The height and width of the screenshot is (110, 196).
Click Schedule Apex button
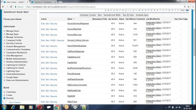[142, 15]
